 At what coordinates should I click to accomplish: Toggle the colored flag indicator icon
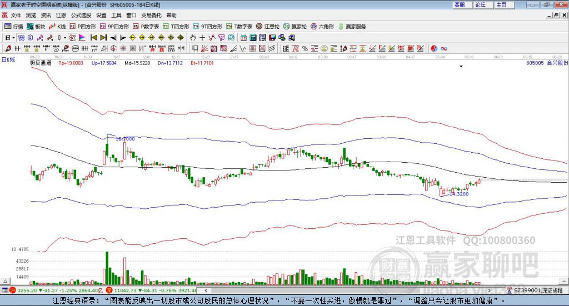click(x=82, y=38)
